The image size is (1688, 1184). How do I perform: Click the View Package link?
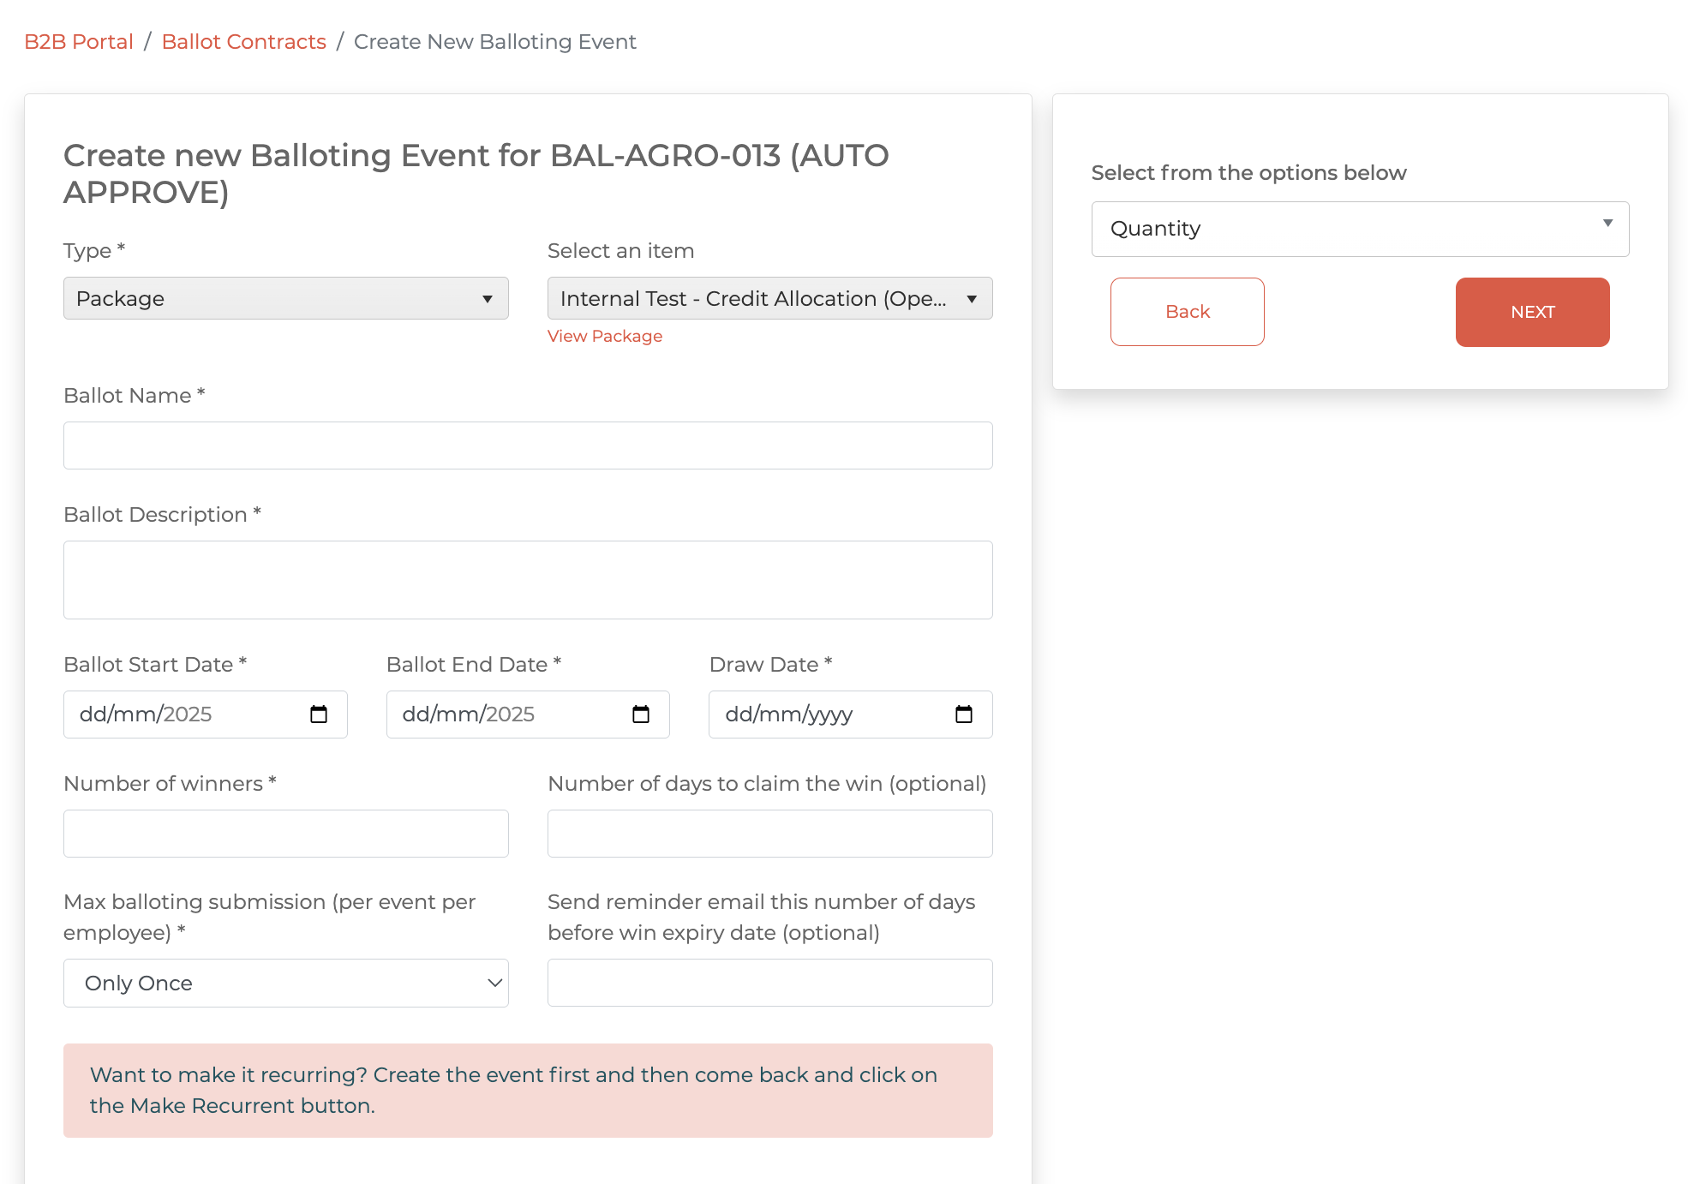tap(604, 336)
